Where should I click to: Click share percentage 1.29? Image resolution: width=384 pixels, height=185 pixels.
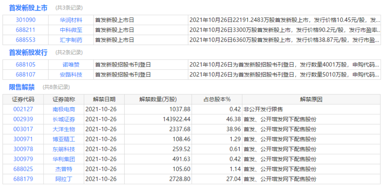235,139
